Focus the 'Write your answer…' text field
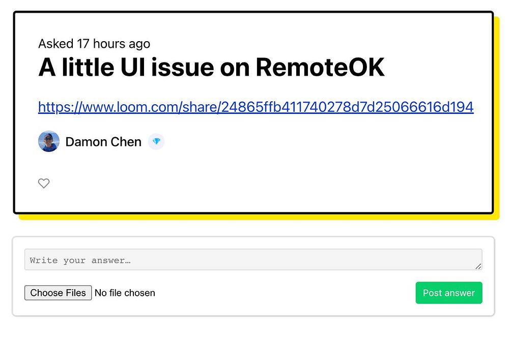The image size is (509, 339). coord(253,260)
